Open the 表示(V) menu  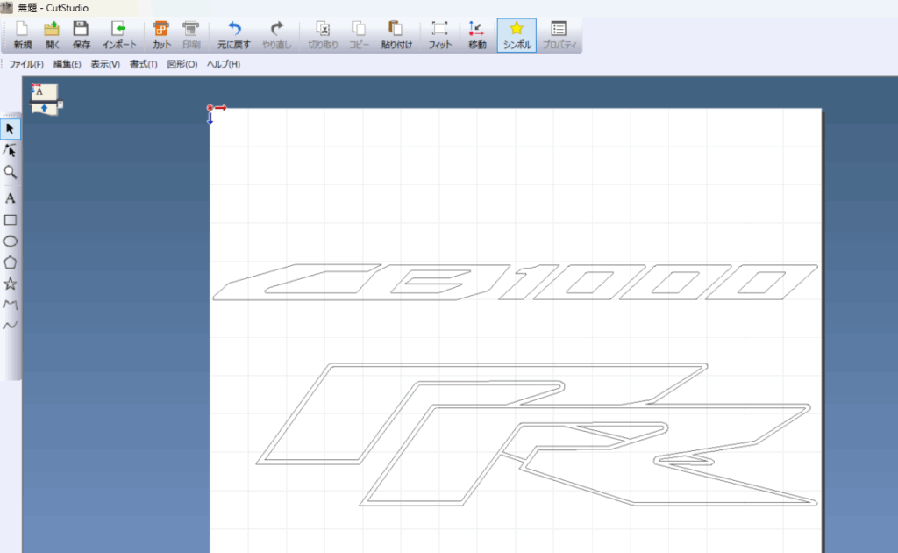click(x=105, y=64)
